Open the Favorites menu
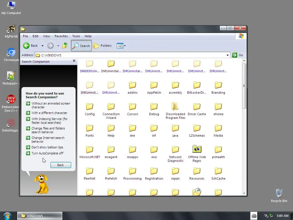 [61, 36]
